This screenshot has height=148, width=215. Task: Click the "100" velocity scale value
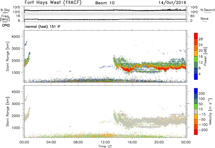coord(202,99)
